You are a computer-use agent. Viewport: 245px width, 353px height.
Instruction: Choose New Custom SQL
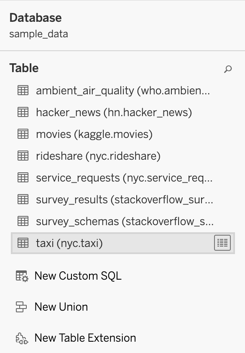78,276
